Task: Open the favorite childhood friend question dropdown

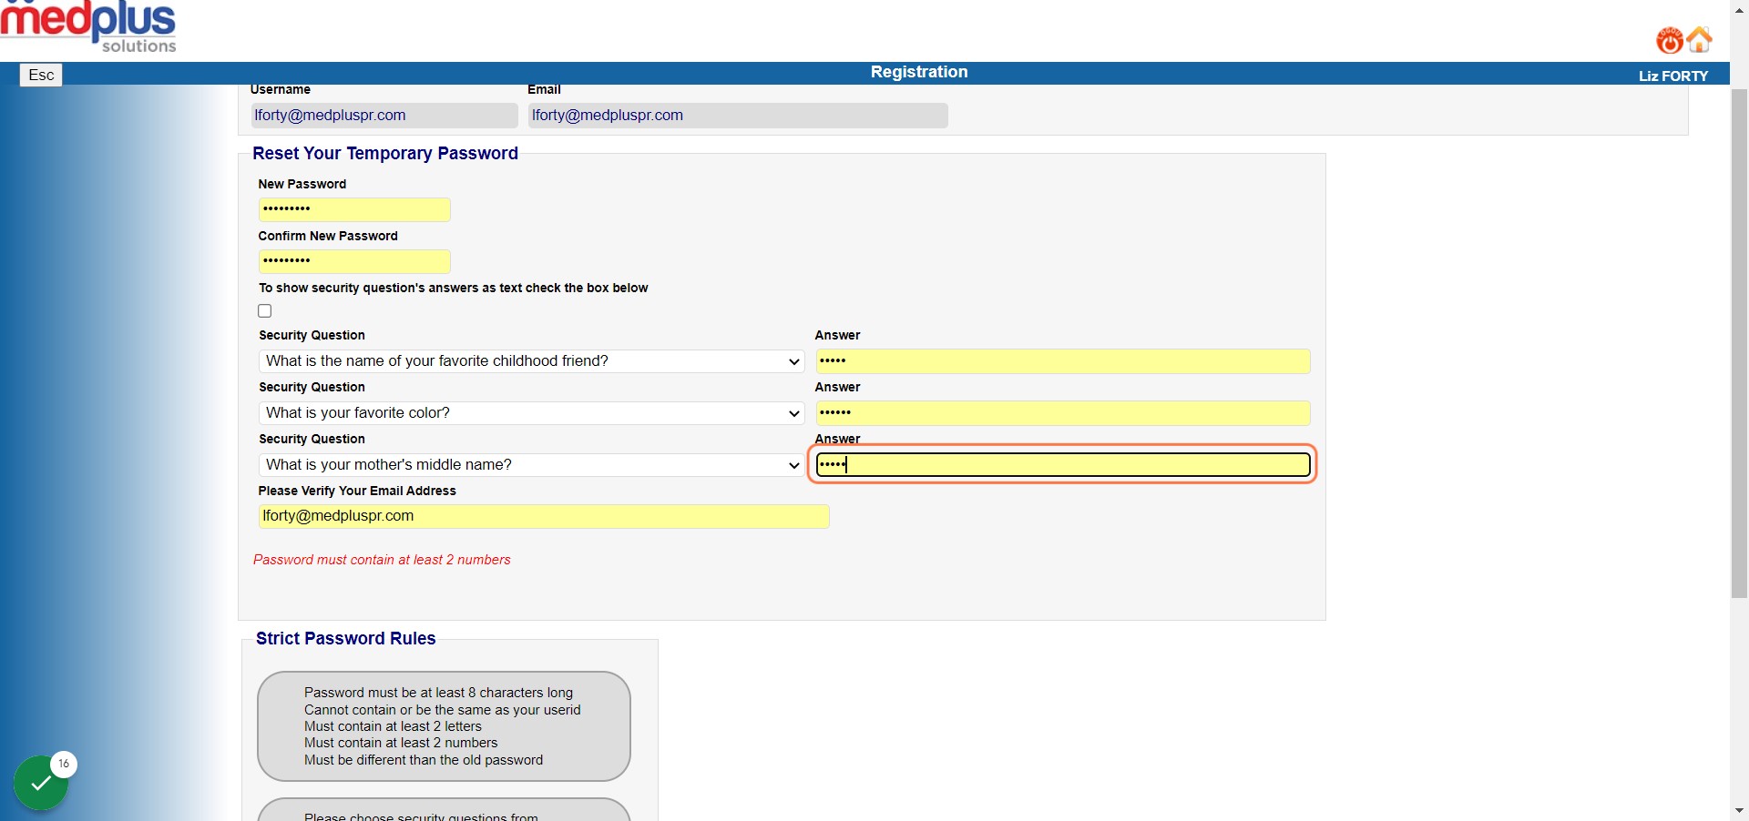Action: 532,361
